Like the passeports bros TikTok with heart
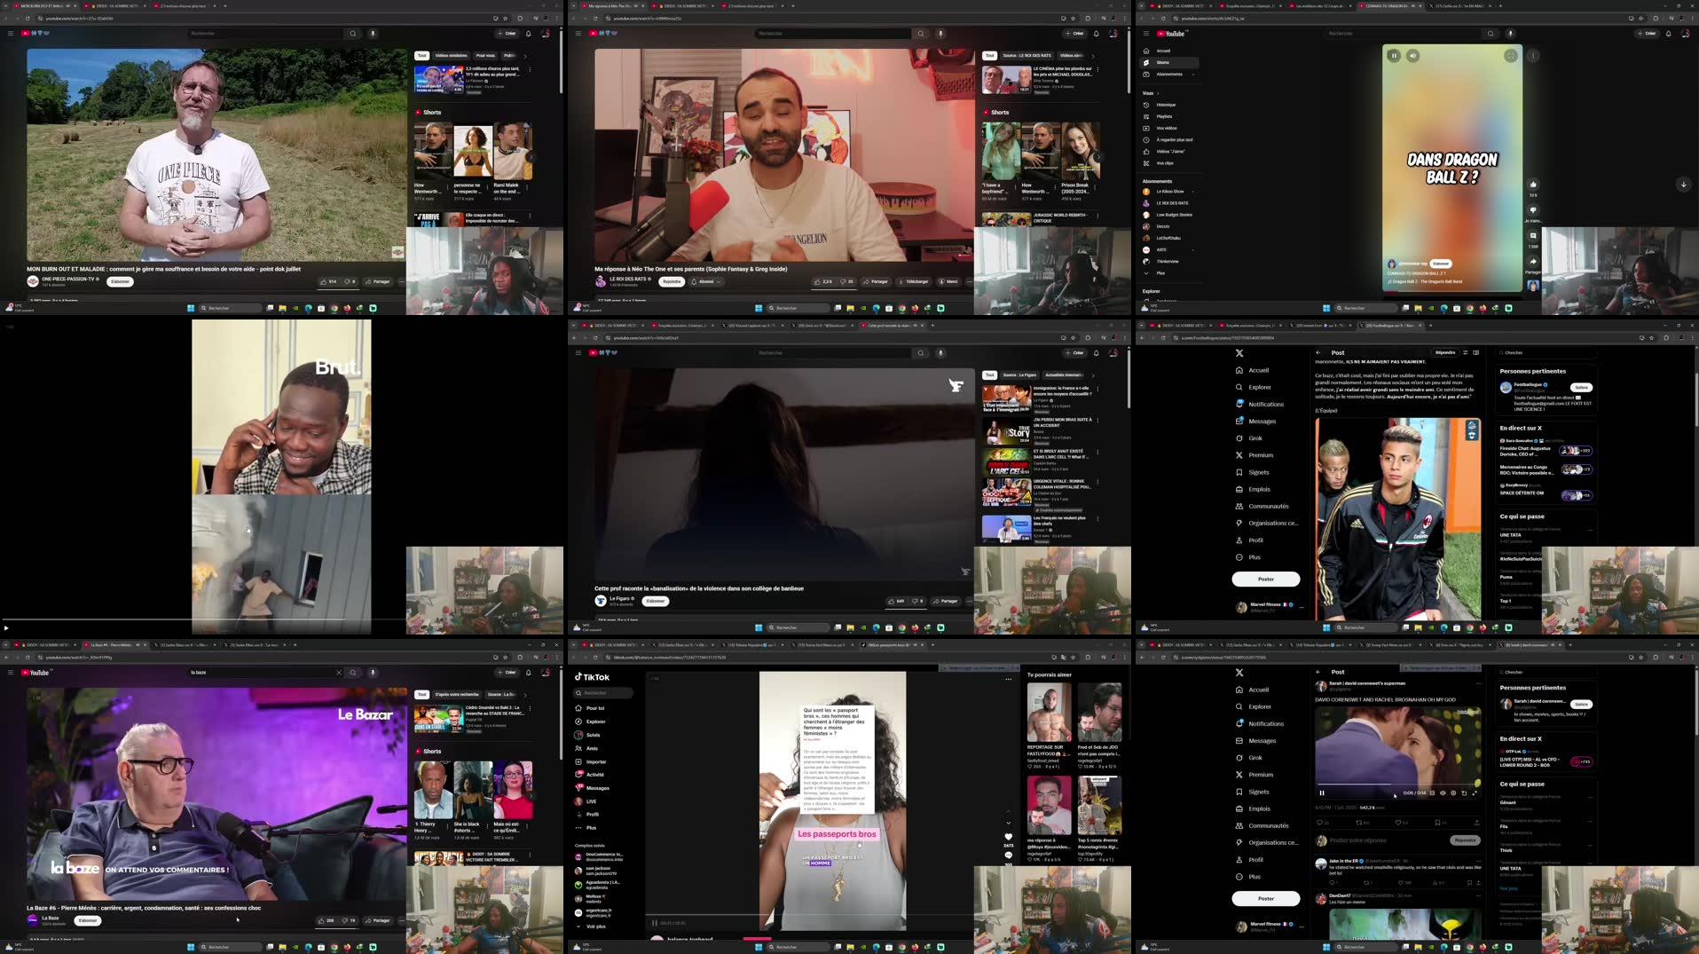Viewport: 1699px width, 954px height. (1008, 836)
